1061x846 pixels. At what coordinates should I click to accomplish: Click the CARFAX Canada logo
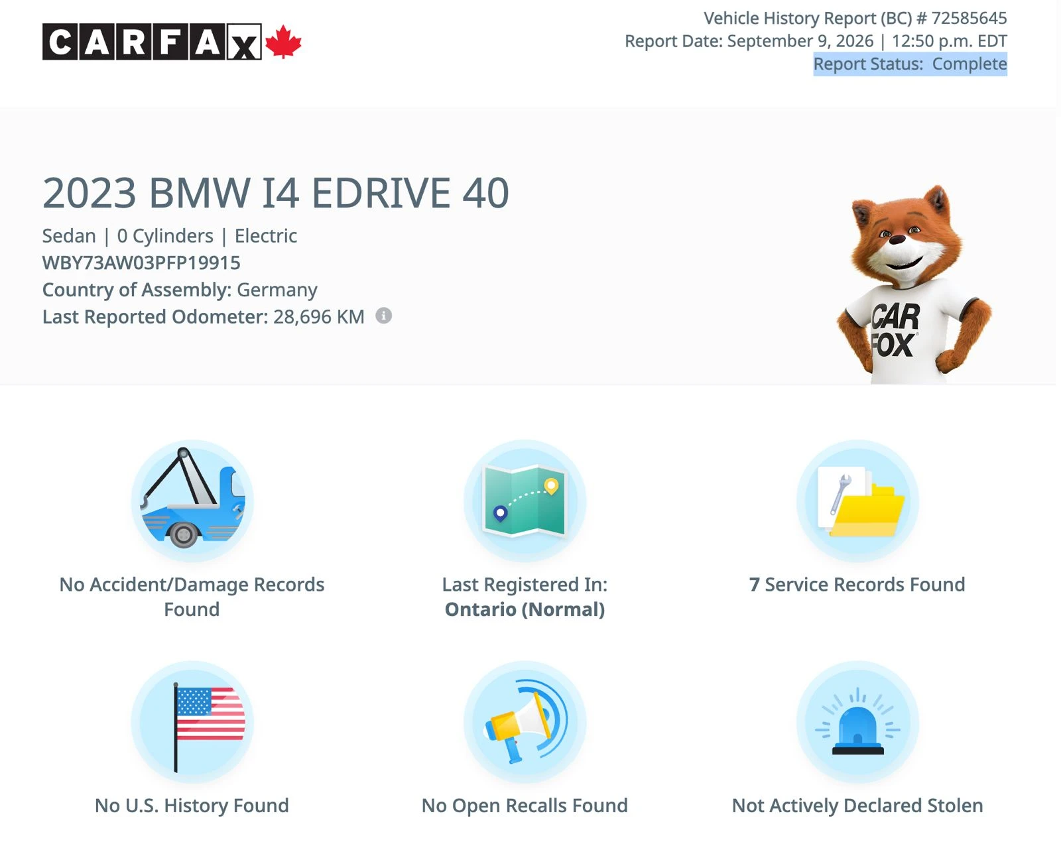pos(172,42)
